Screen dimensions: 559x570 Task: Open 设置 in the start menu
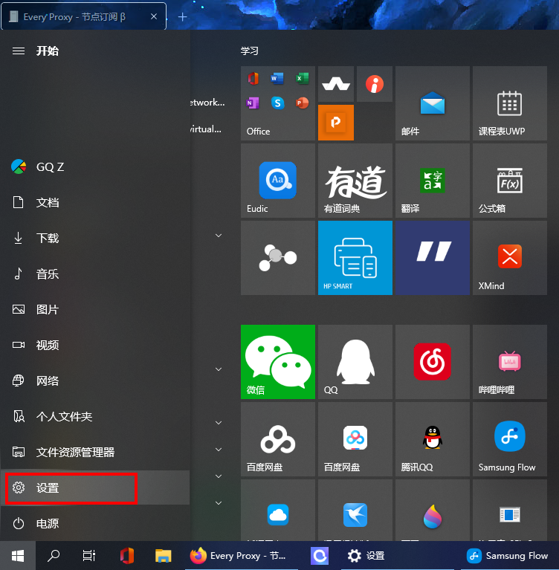pyautogui.click(x=94, y=488)
